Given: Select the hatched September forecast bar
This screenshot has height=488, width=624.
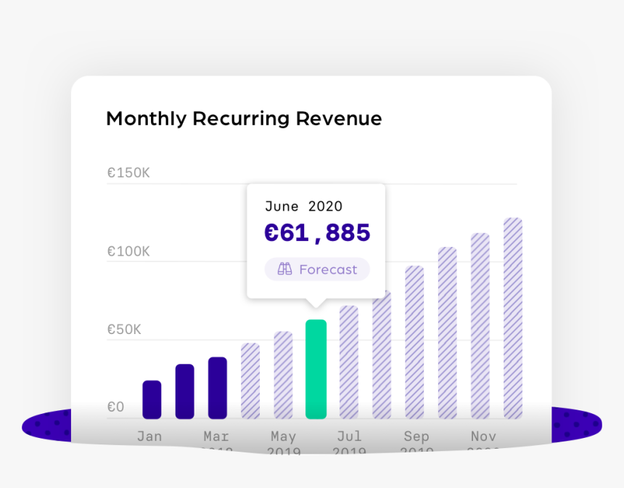Looking at the screenshot, I should tap(415, 342).
